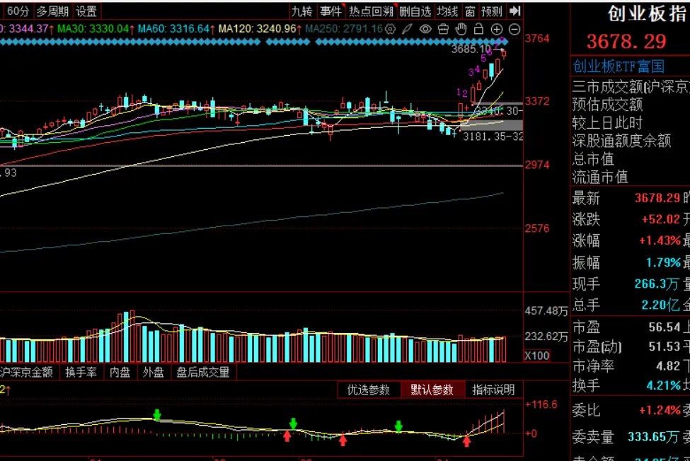Open chart 设置 settings
This screenshot has width=690, height=461.
point(86,11)
